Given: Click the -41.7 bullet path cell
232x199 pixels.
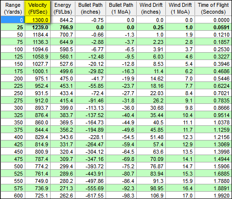Looking at the screenshot, I should [90, 79].
